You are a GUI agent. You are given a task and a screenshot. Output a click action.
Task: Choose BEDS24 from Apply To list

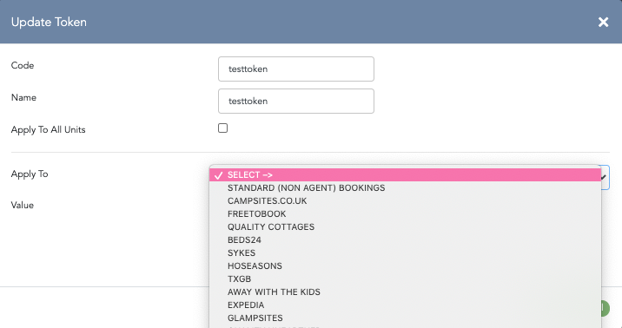[406, 240]
